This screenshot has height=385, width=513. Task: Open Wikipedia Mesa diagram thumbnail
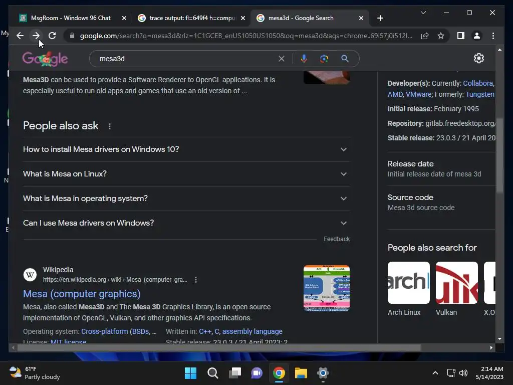click(327, 288)
